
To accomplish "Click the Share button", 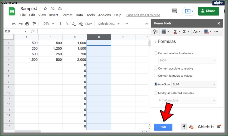I will tap(208, 11).
